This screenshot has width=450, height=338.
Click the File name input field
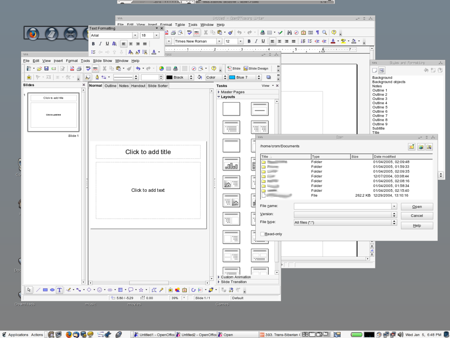click(x=343, y=206)
